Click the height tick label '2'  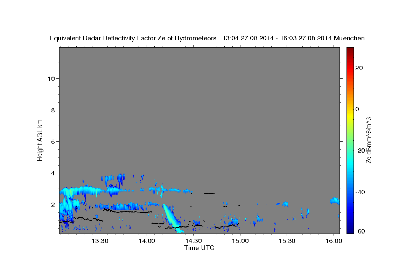click(53, 205)
